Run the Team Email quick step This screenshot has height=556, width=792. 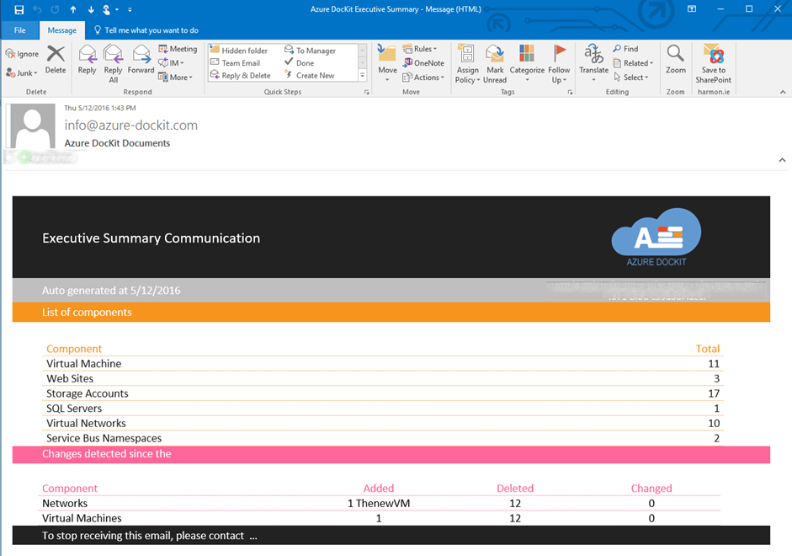pos(236,62)
